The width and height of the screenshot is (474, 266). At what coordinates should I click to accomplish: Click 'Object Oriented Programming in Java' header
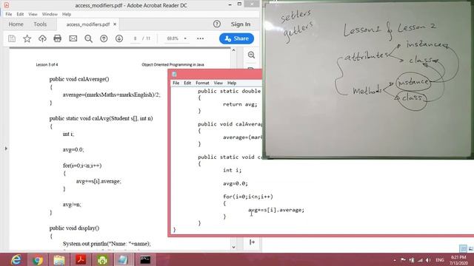173,64
